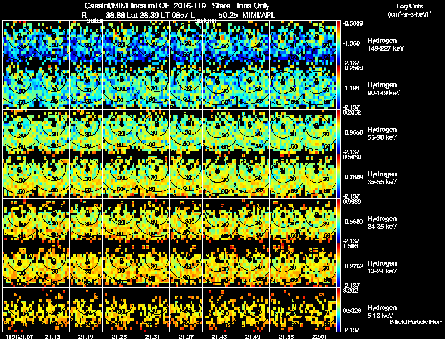View the Hydrogen 24-35 keV image at 21:31
Viewport: 445px width, 339px height.
(152, 220)
